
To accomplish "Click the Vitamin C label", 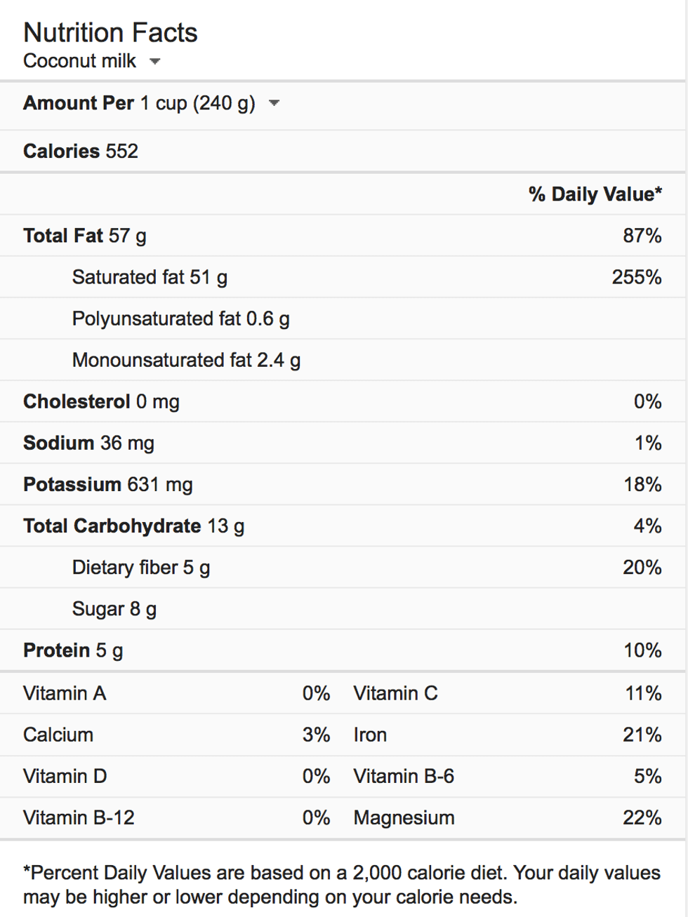I will tap(395, 694).
